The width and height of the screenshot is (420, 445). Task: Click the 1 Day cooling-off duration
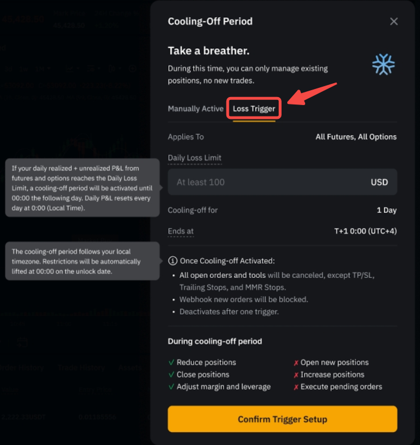tap(386, 210)
